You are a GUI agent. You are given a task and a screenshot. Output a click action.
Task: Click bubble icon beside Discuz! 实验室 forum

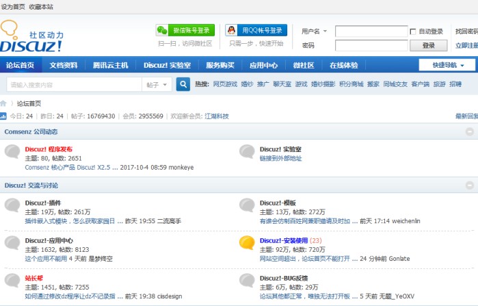pos(247,151)
